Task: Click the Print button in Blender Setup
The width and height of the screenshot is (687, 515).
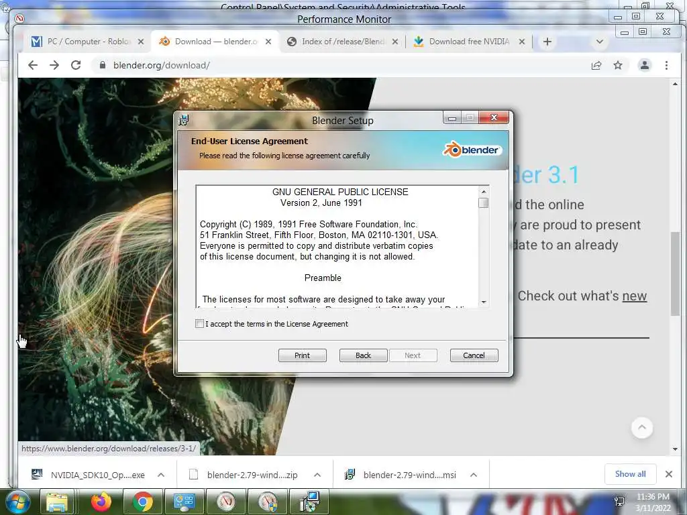Action: [x=303, y=355]
